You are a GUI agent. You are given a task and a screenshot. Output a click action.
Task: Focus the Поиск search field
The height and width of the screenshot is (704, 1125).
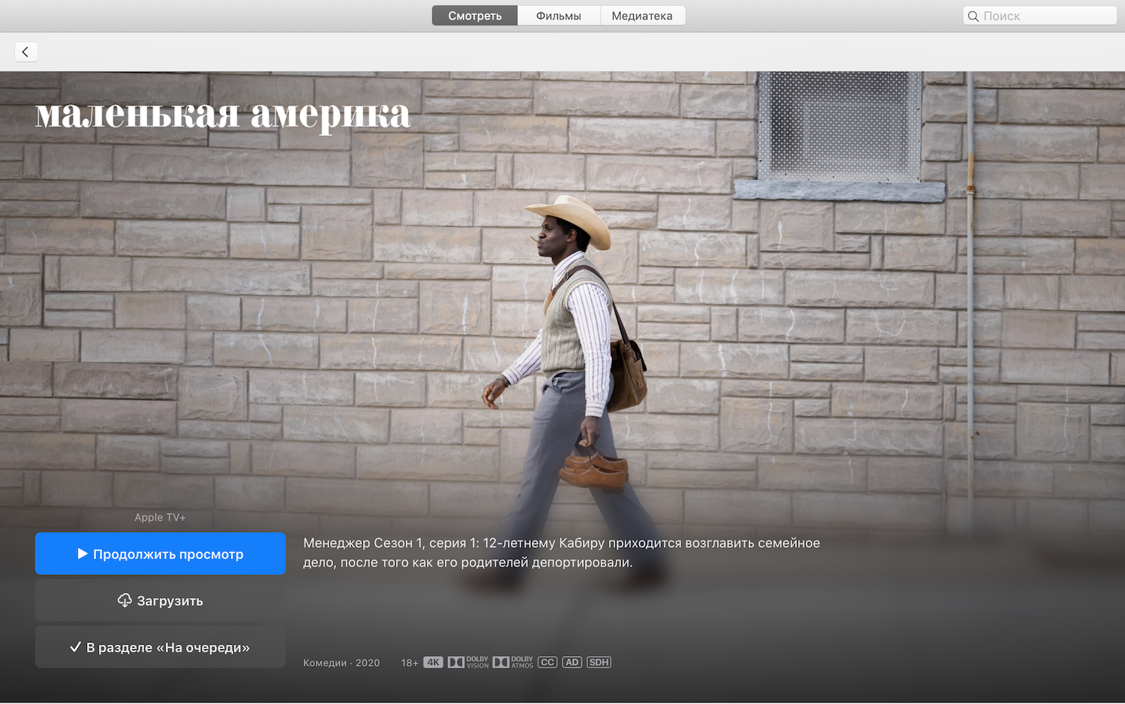[x=1039, y=16]
